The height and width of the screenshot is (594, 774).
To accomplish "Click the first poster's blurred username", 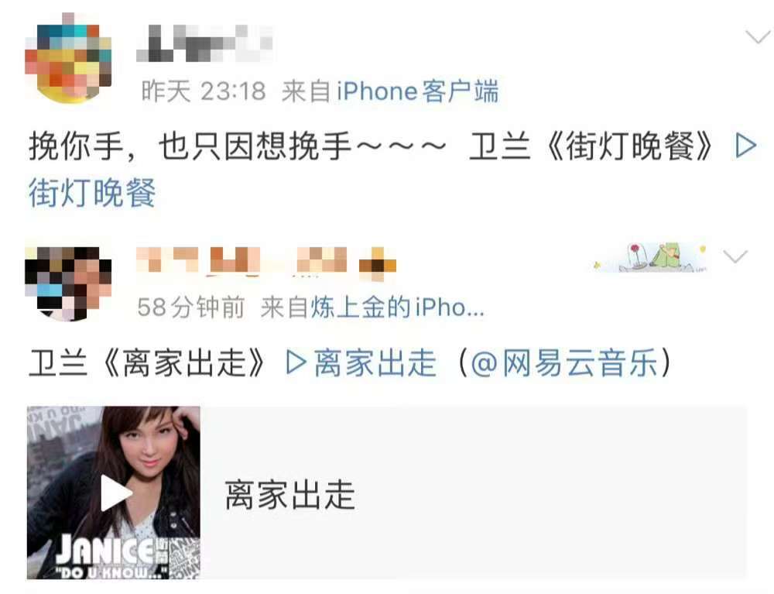I will (x=204, y=43).
